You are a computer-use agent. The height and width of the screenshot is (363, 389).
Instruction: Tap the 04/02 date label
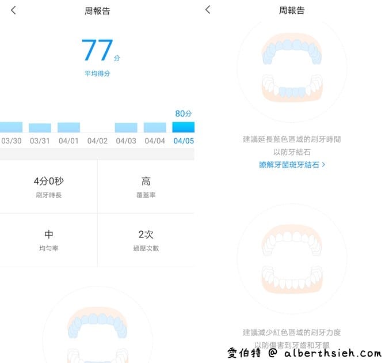(97, 141)
